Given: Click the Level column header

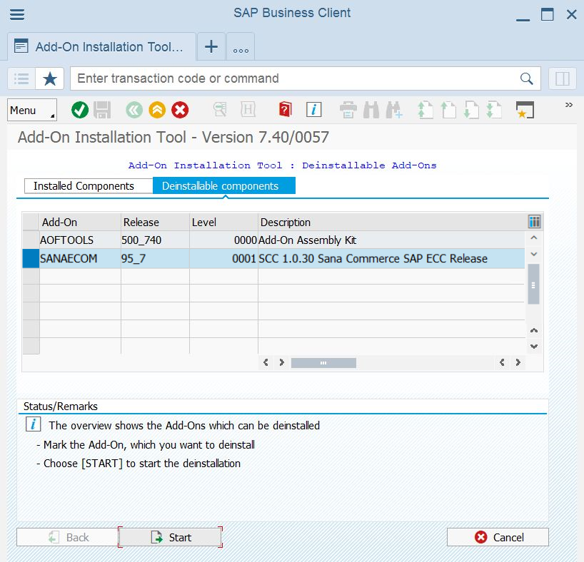Looking at the screenshot, I should (223, 222).
